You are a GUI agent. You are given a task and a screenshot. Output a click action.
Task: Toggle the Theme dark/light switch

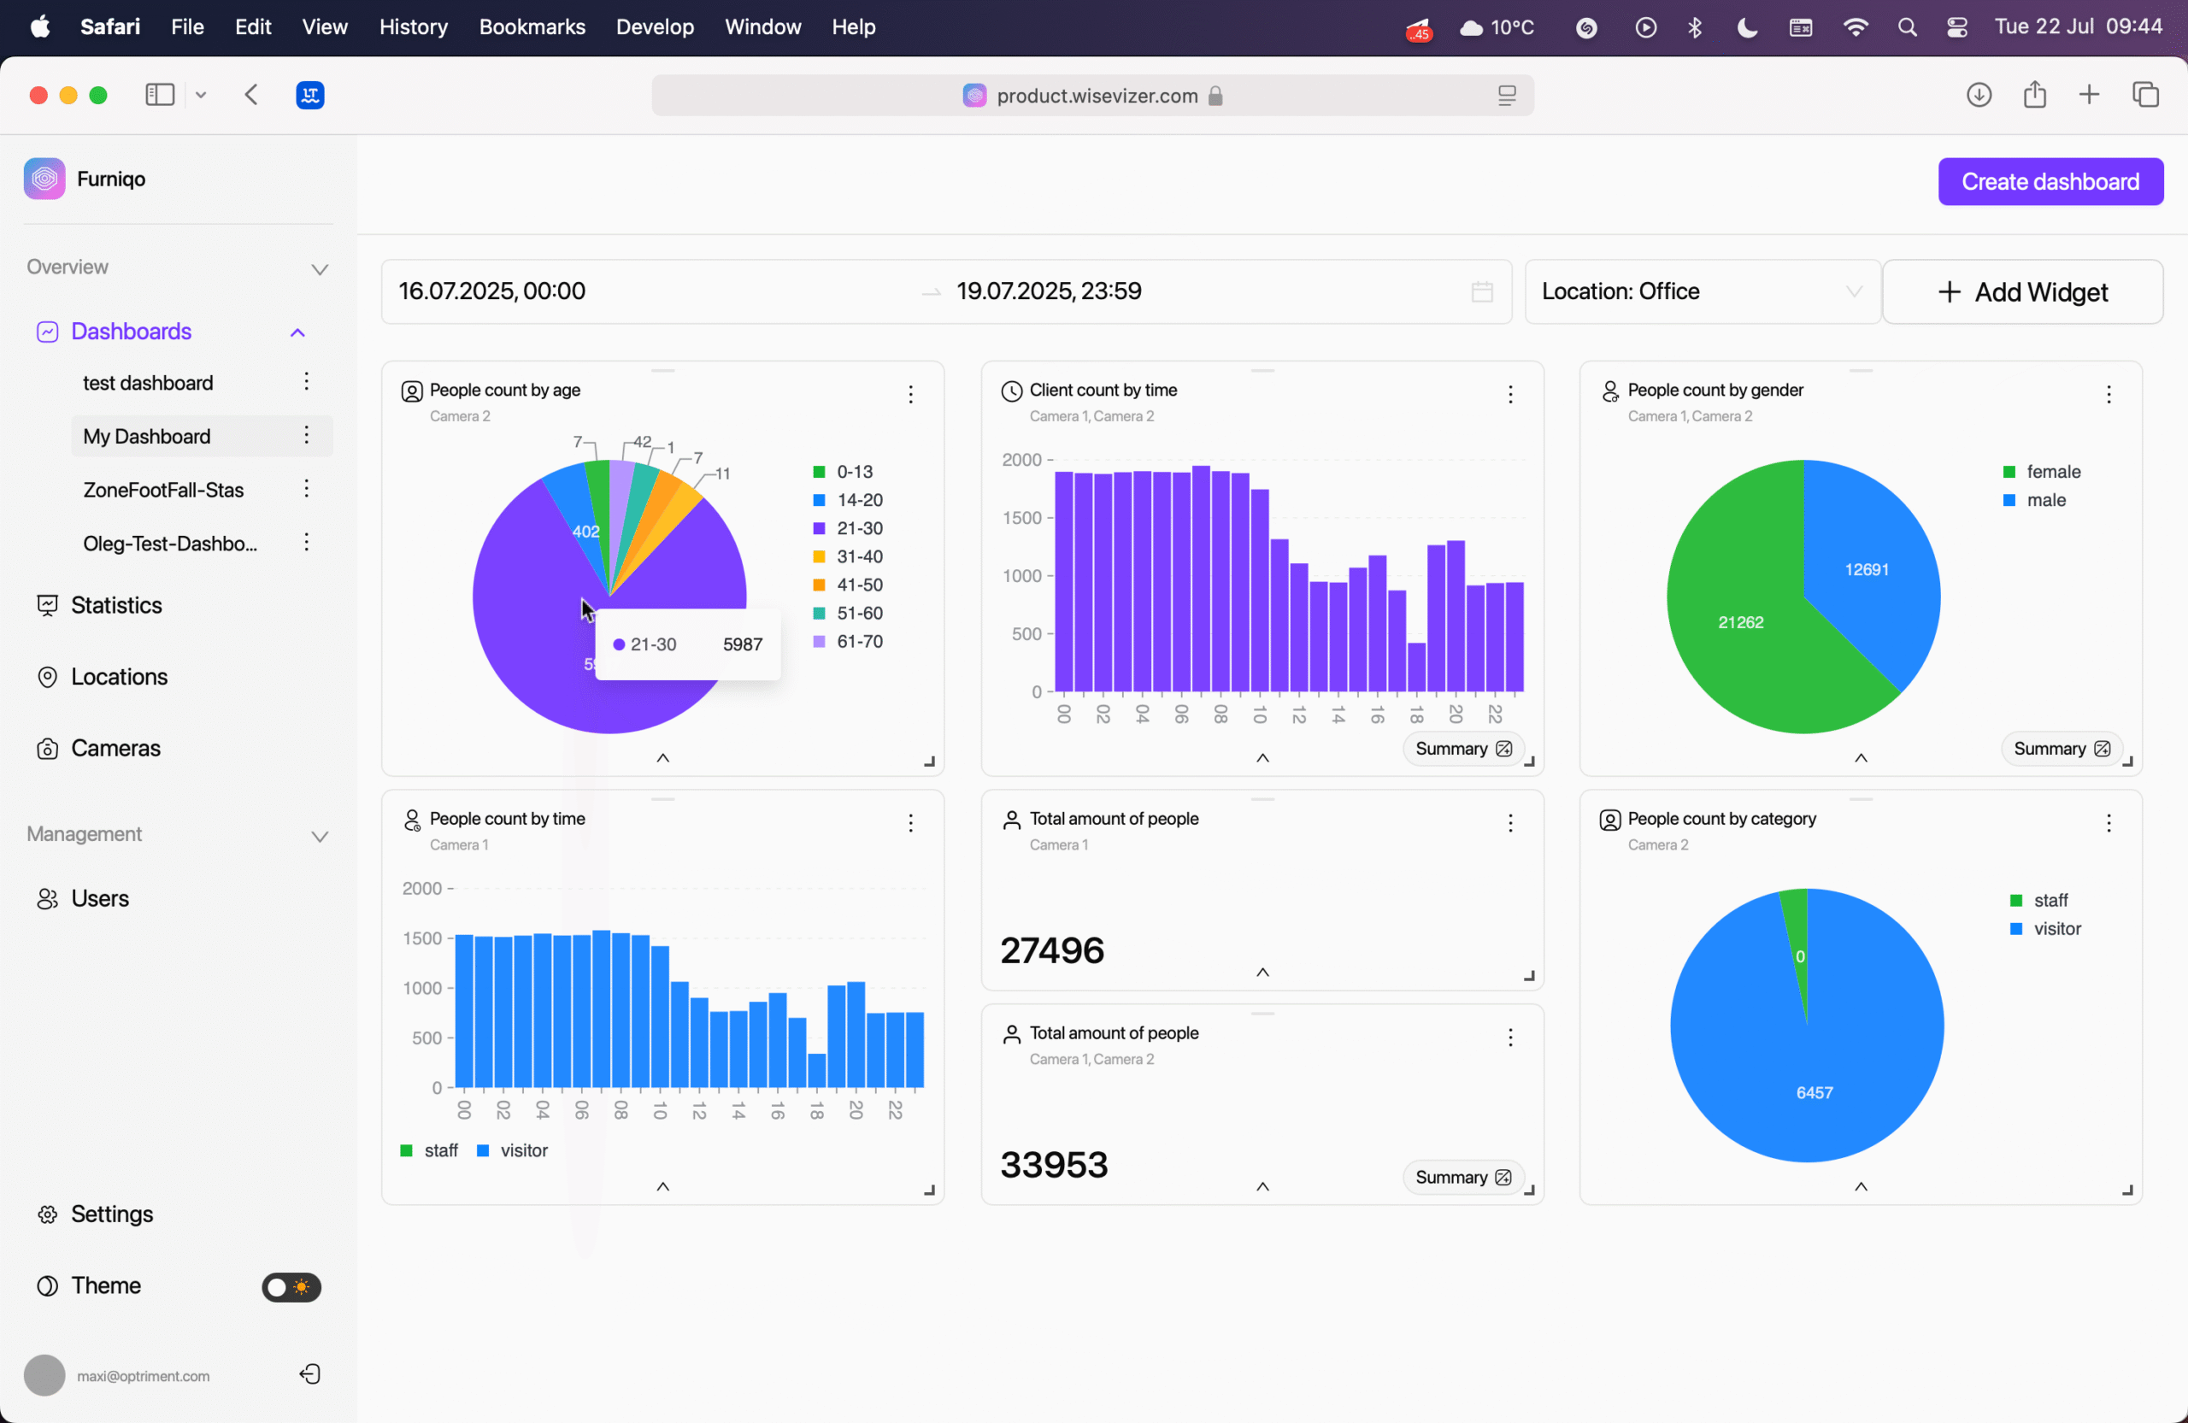click(x=291, y=1286)
